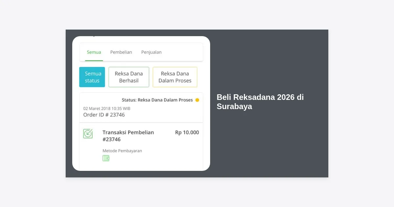Open the Pembelian tab

click(x=121, y=52)
